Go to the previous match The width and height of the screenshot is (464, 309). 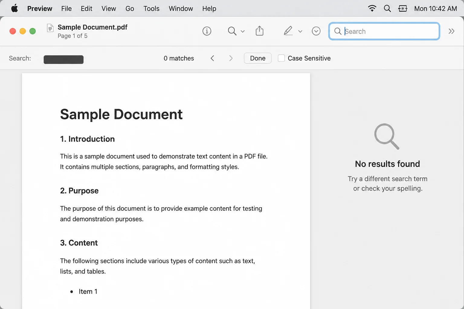(x=212, y=58)
